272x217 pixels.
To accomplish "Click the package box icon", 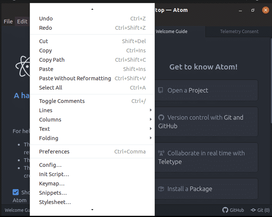I will click(x=161, y=189).
